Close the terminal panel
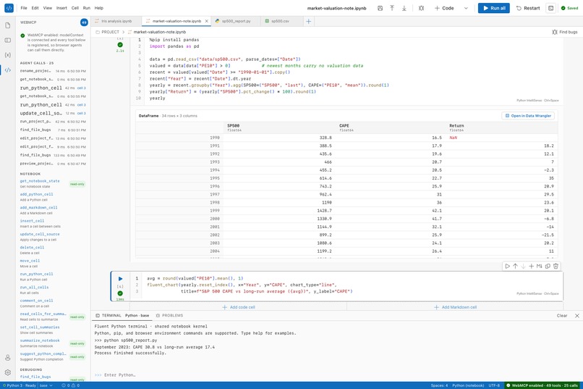This screenshot has width=583, height=389. (577, 316)
